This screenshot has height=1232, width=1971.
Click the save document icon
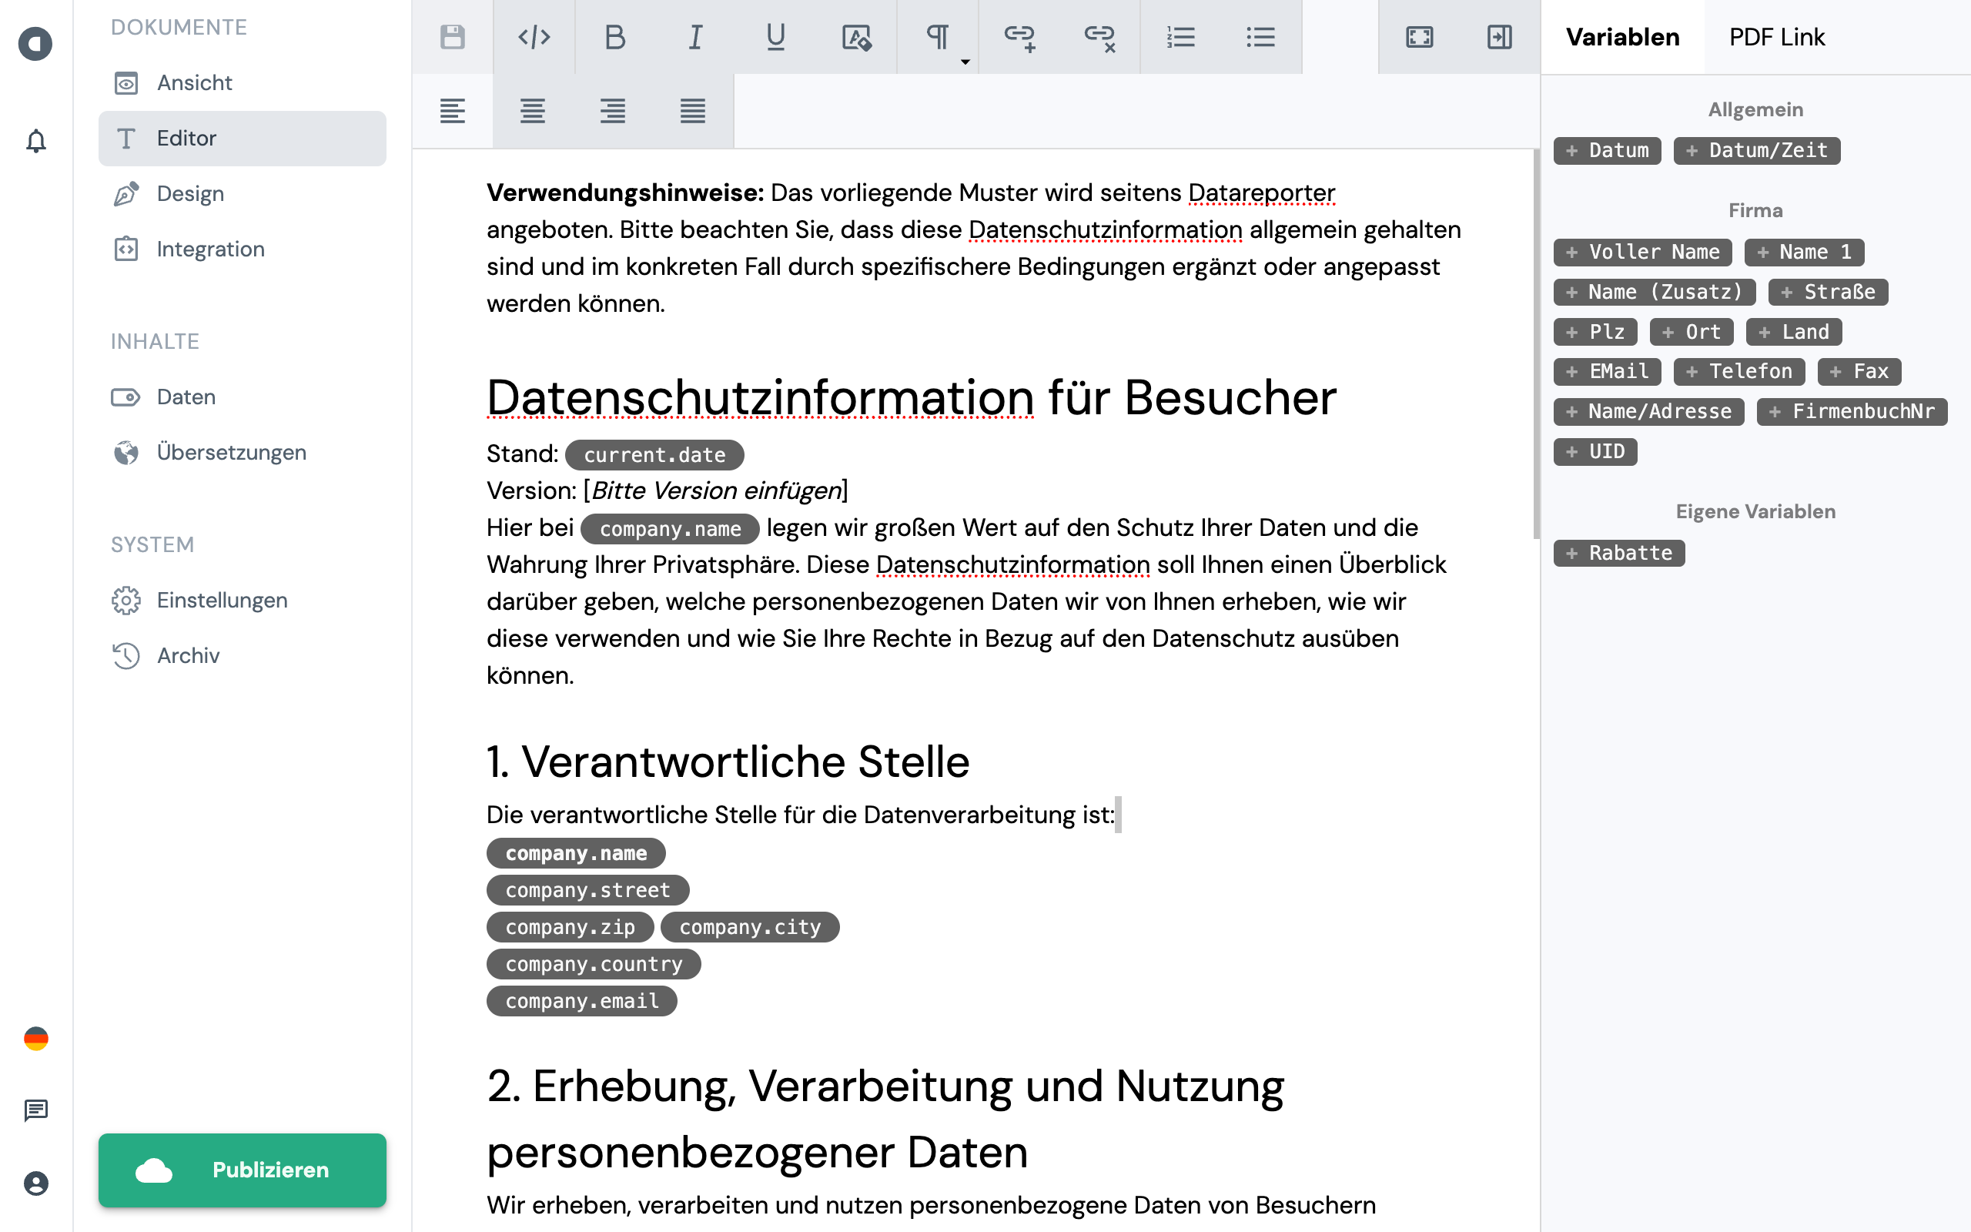click(x=452, y=37)
